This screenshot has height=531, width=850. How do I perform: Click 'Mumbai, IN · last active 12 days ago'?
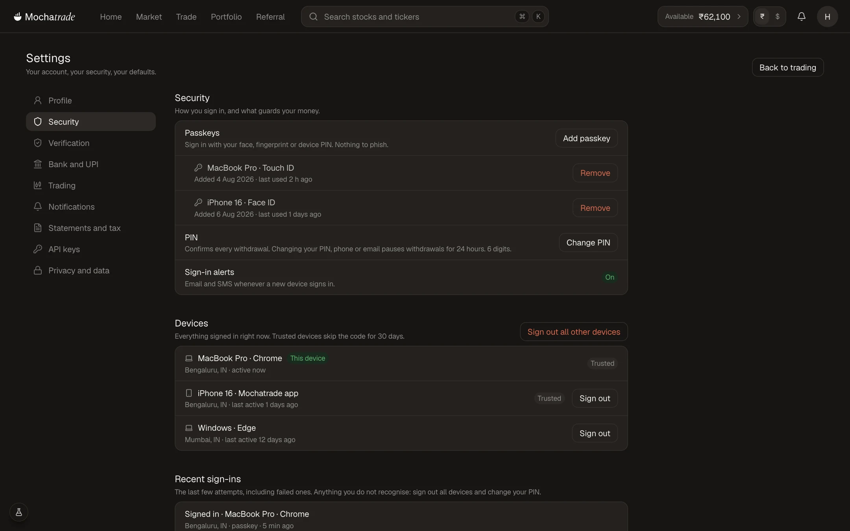[x=240, y=440]
